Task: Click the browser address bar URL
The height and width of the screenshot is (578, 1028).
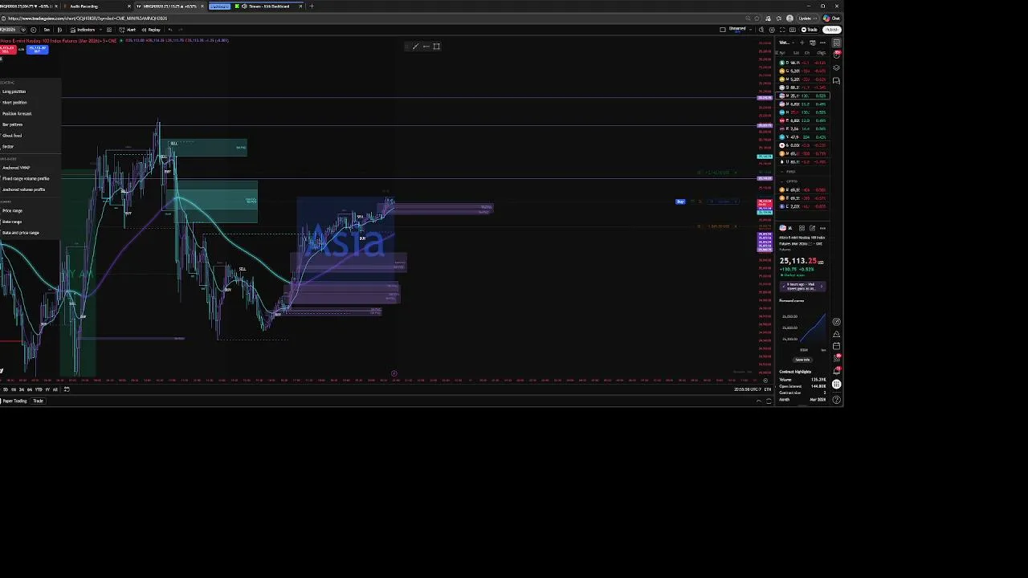Action: pos(88,18)
